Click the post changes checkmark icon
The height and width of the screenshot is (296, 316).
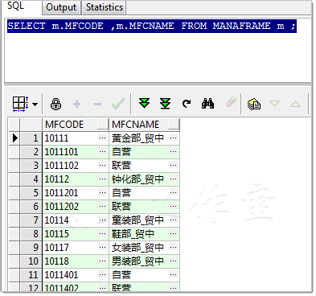(x=118, y=104)
